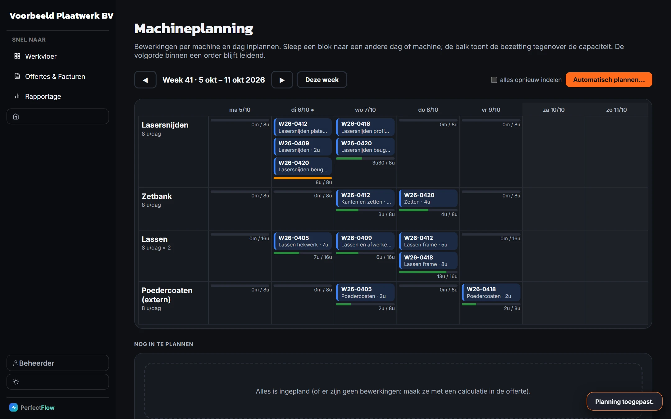Click the Rapportage bar chart icon
This screenshot has width=671, height=419.
[x=17, y=96]
